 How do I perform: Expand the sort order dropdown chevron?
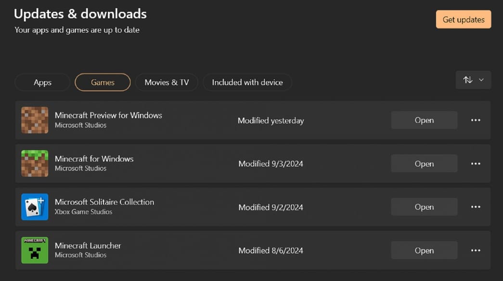click(x=481, y=80)
